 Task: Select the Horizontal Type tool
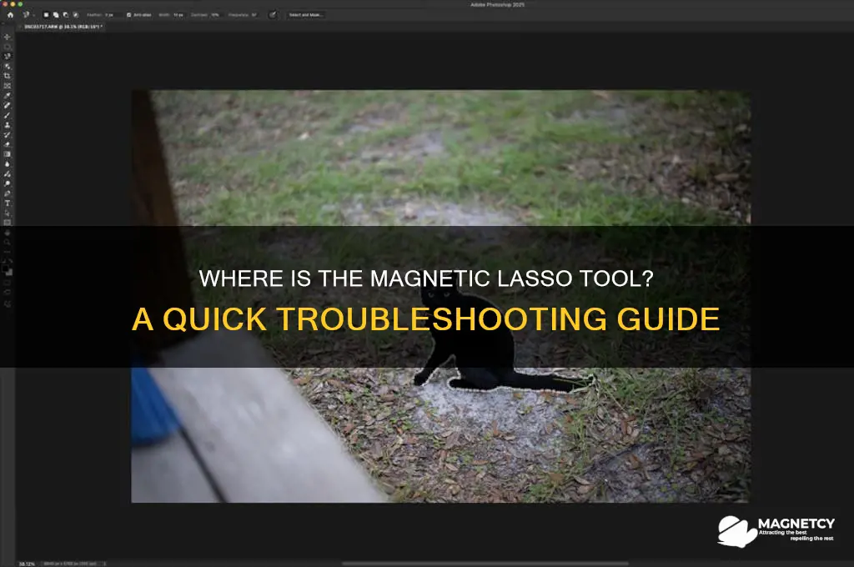pyautogui.click(x=7, y=203)
